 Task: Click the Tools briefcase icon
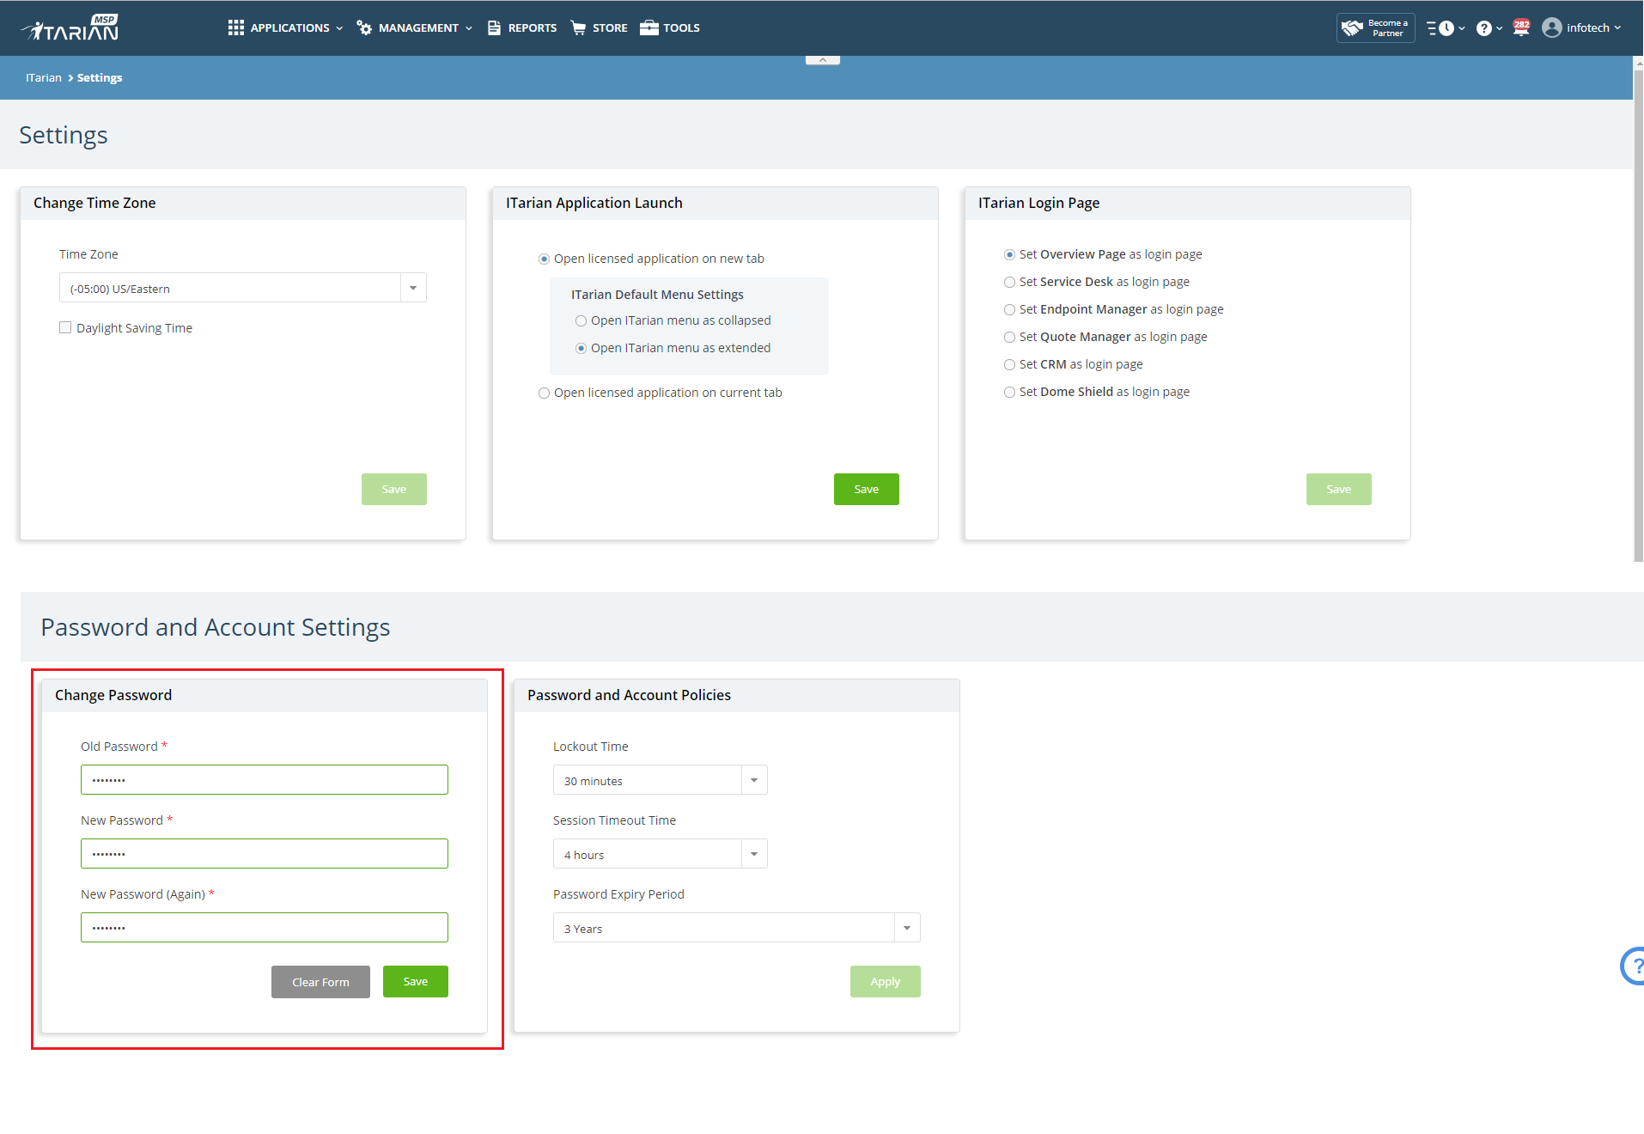coord(649,27)
